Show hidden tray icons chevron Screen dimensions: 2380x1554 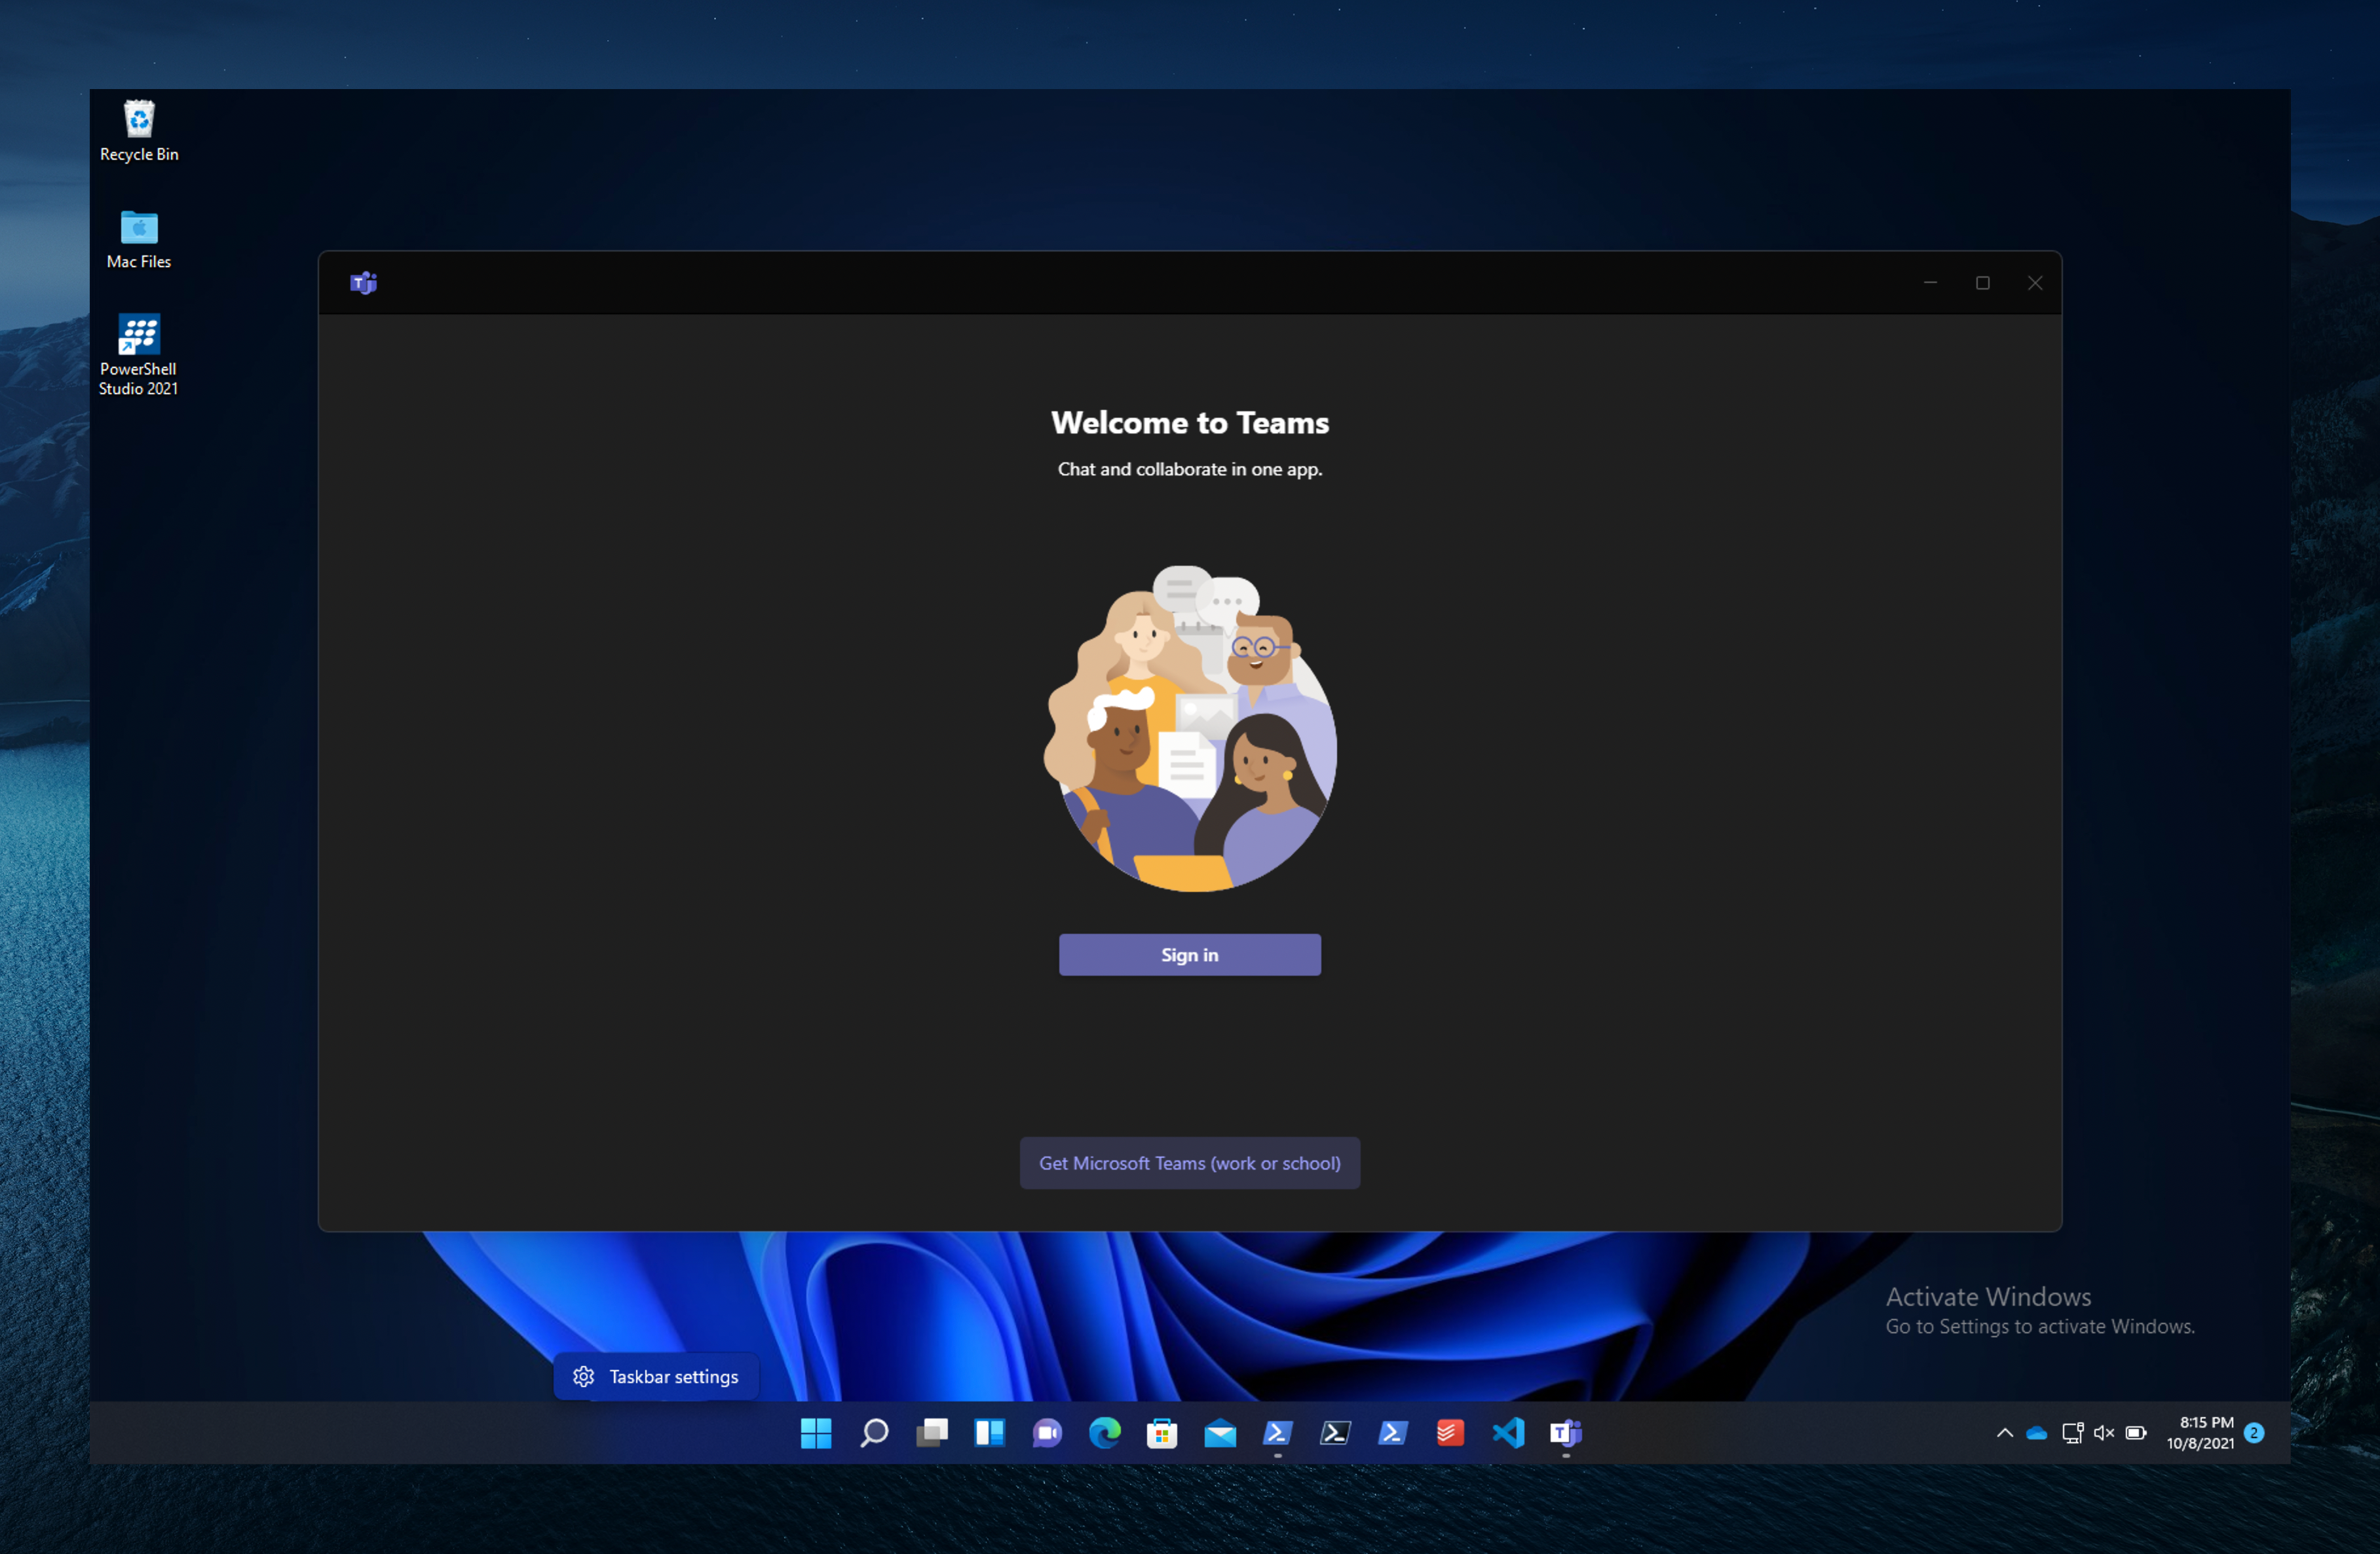click(2004, 1432)
